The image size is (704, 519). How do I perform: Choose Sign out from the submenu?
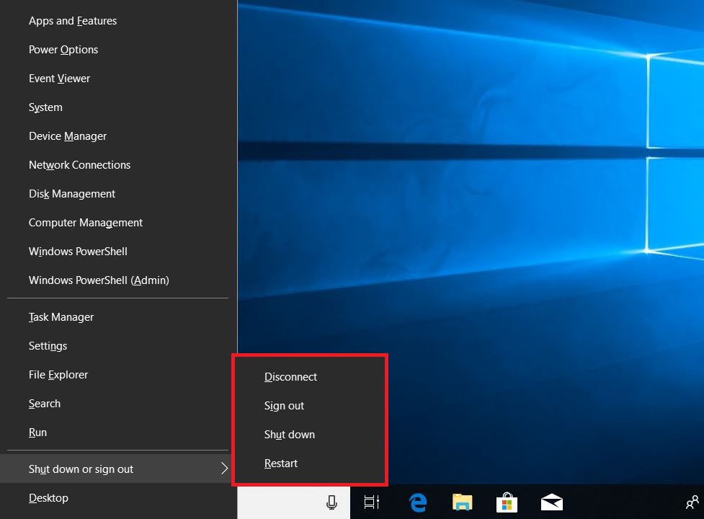284,405
